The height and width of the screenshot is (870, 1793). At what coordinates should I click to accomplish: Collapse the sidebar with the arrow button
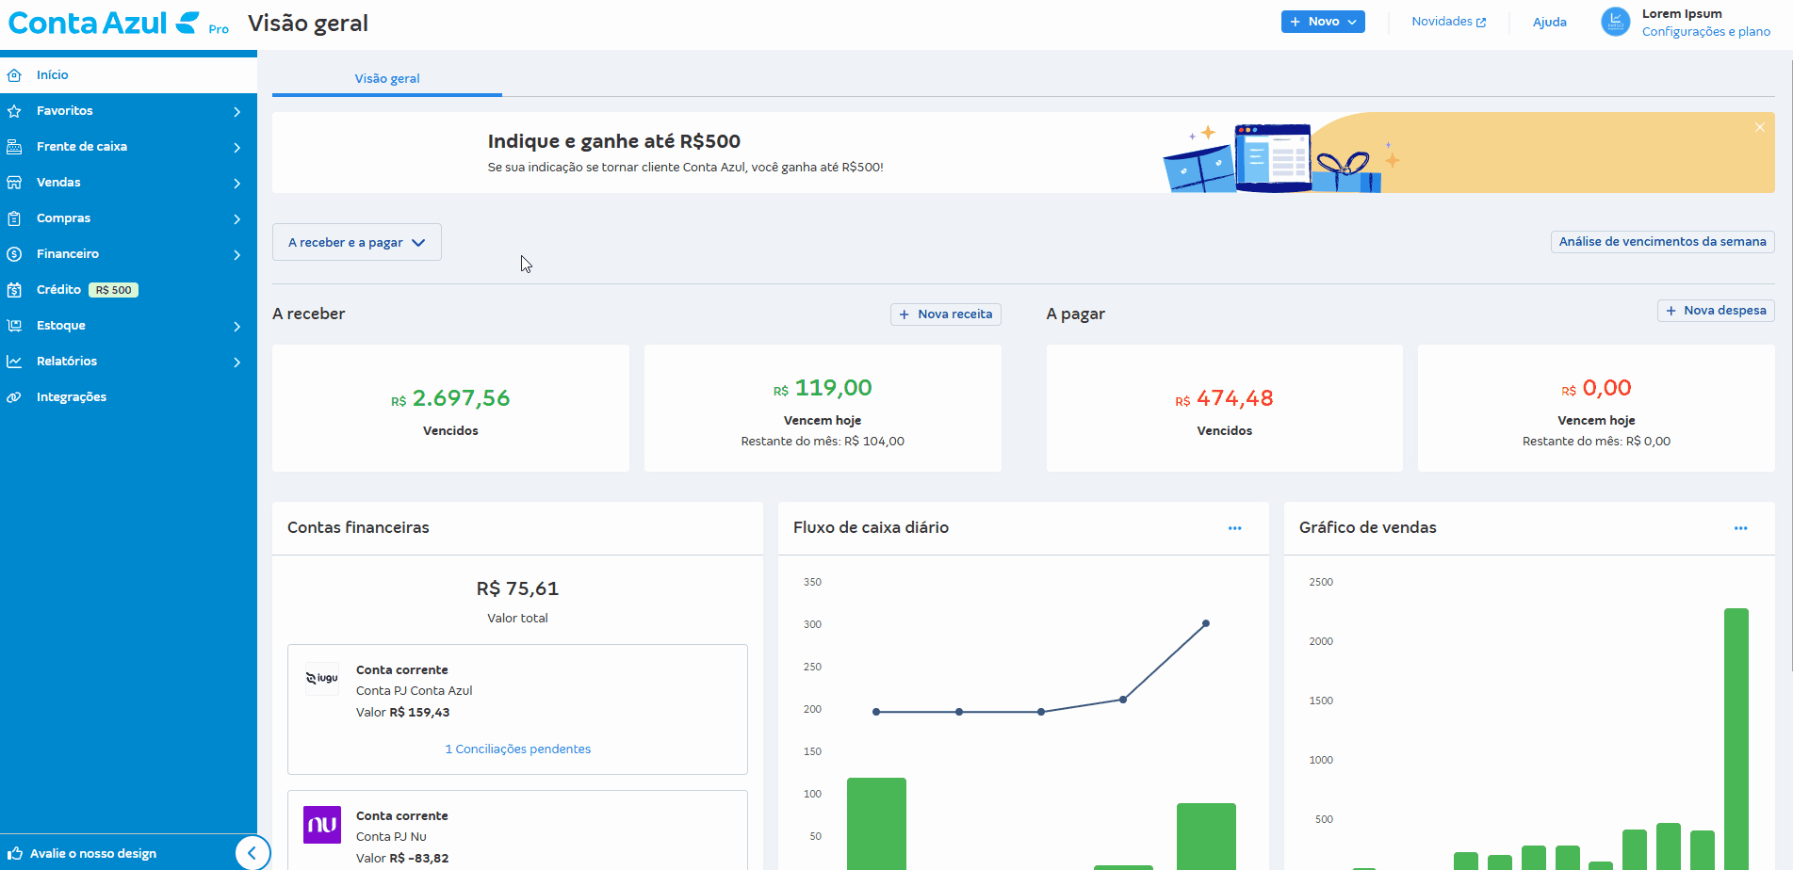click(x=252, y=853)
